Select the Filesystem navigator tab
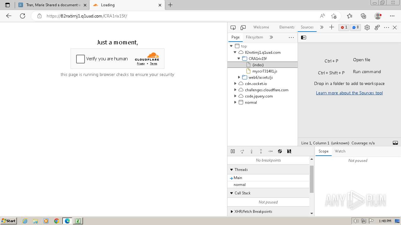This screenshot has width=401, height=225. [x=254, y=37]
